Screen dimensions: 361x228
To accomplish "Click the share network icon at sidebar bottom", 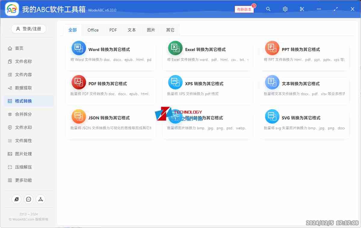I will click(40, 199).
